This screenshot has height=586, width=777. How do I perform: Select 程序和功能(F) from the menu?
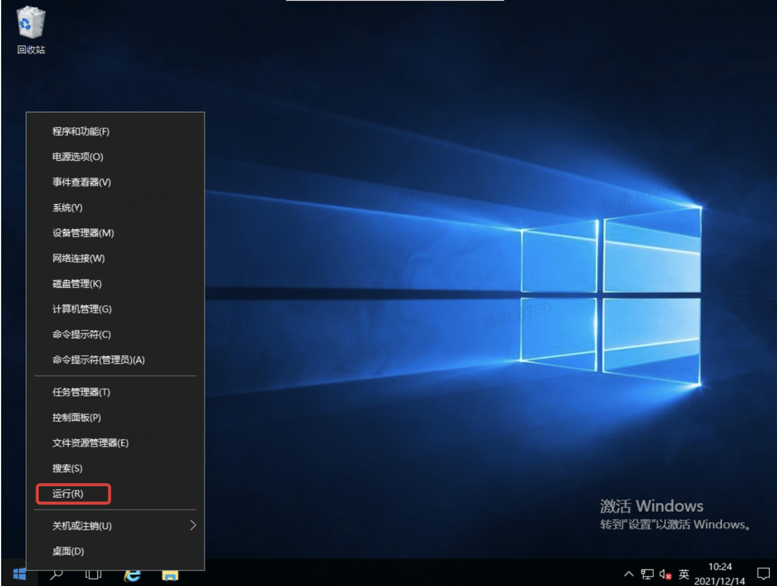click(115, 131)
